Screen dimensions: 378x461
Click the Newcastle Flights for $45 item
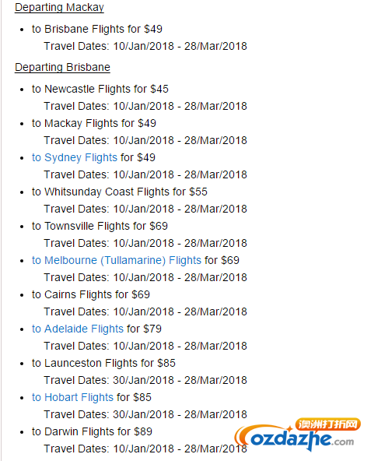100,89
